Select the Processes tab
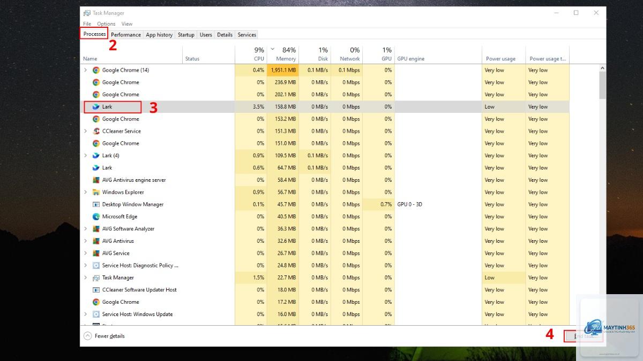The width and height of the screenshot is (643, 361). tap(95, 34)
